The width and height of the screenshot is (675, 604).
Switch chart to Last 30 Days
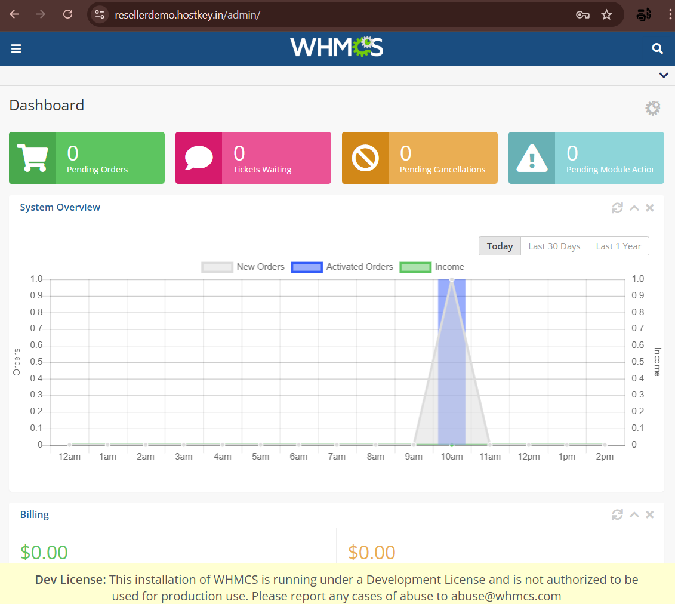coord(554,246)
